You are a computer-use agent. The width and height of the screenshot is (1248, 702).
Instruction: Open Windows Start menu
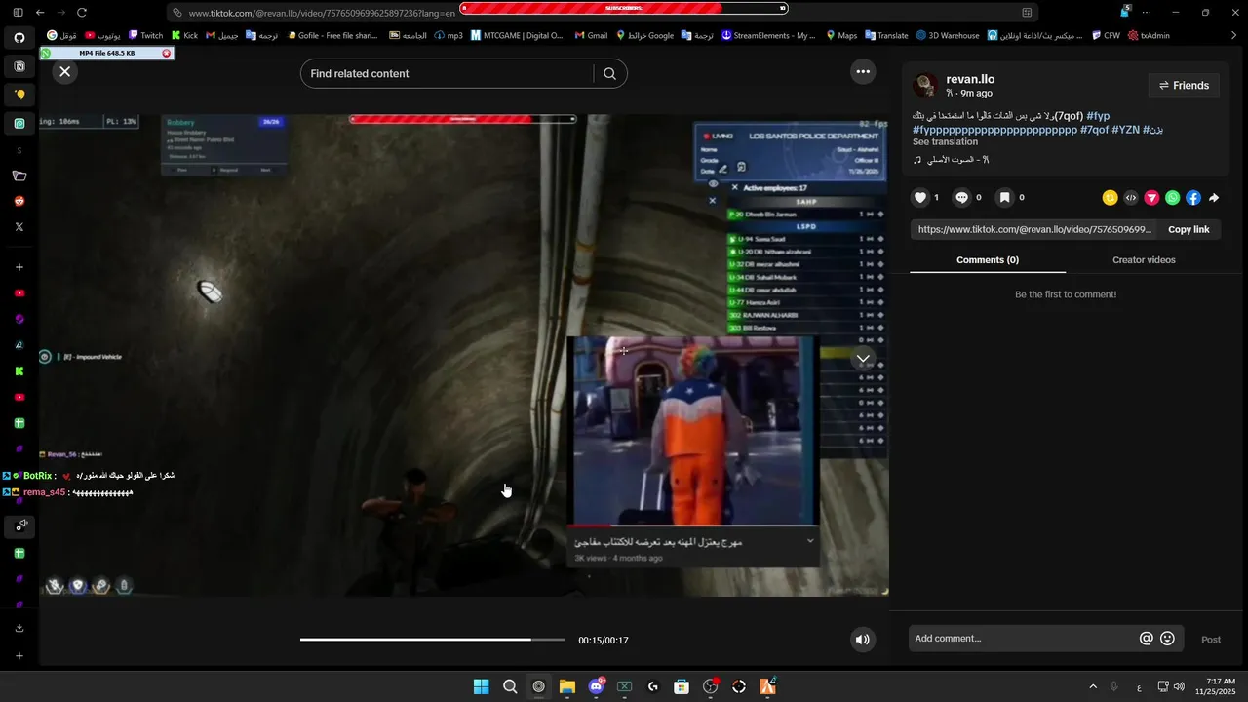coord(482,686)
